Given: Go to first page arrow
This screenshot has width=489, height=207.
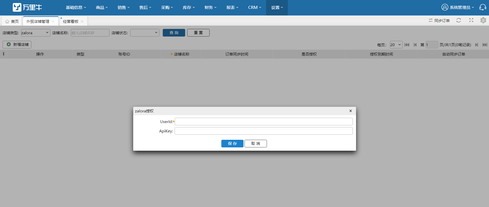Looking at the screenshot, I should (407, 45).
